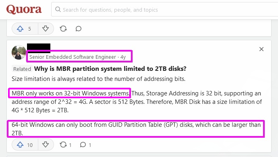
Task: Click the Quora logo
Action: click(x=24, y=9)
